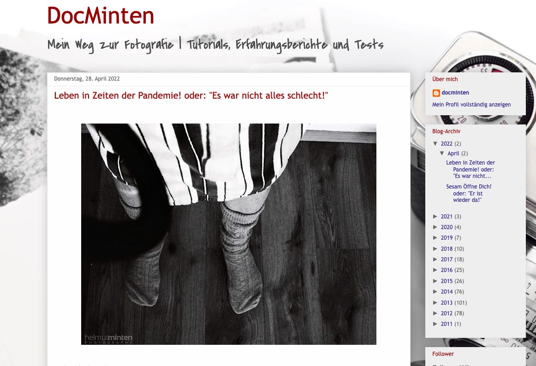The image size is (536, 366).
Task: Click the Blogger icon beside docminten
Action: [436, 93]
